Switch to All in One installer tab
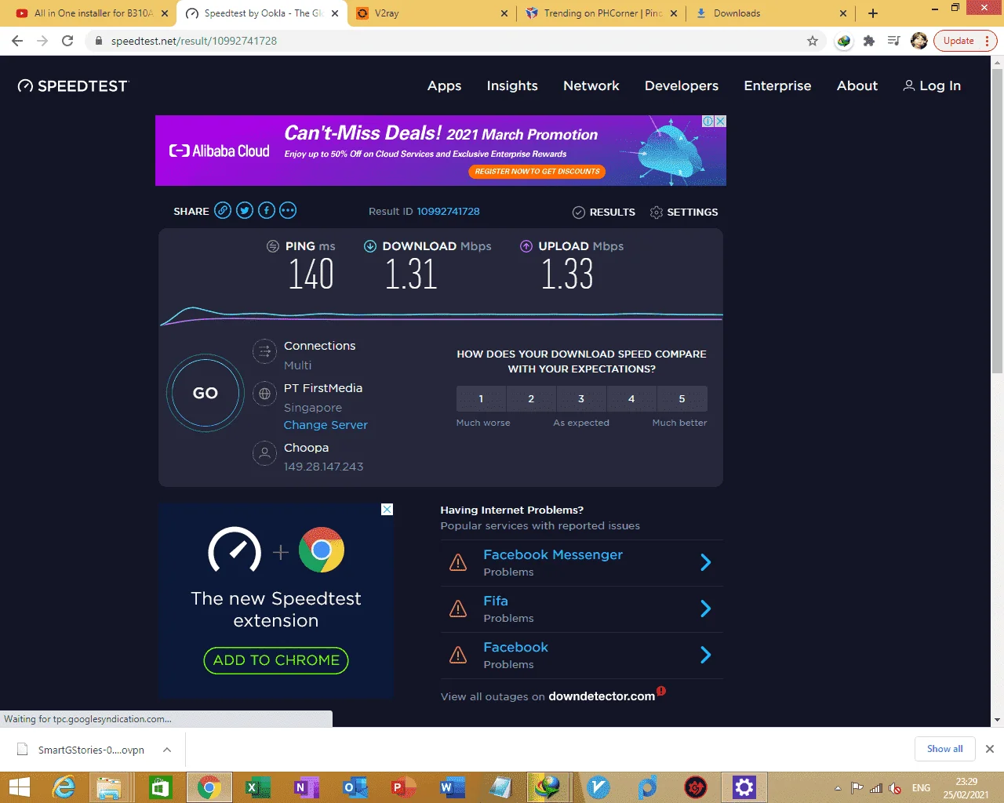The height and width of the screenshot is (803, 1004). tap(89, 13)
